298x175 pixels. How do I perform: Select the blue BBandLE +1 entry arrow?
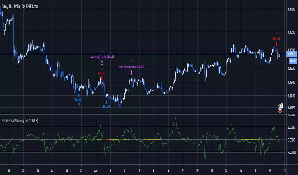[x=79, y=95]
